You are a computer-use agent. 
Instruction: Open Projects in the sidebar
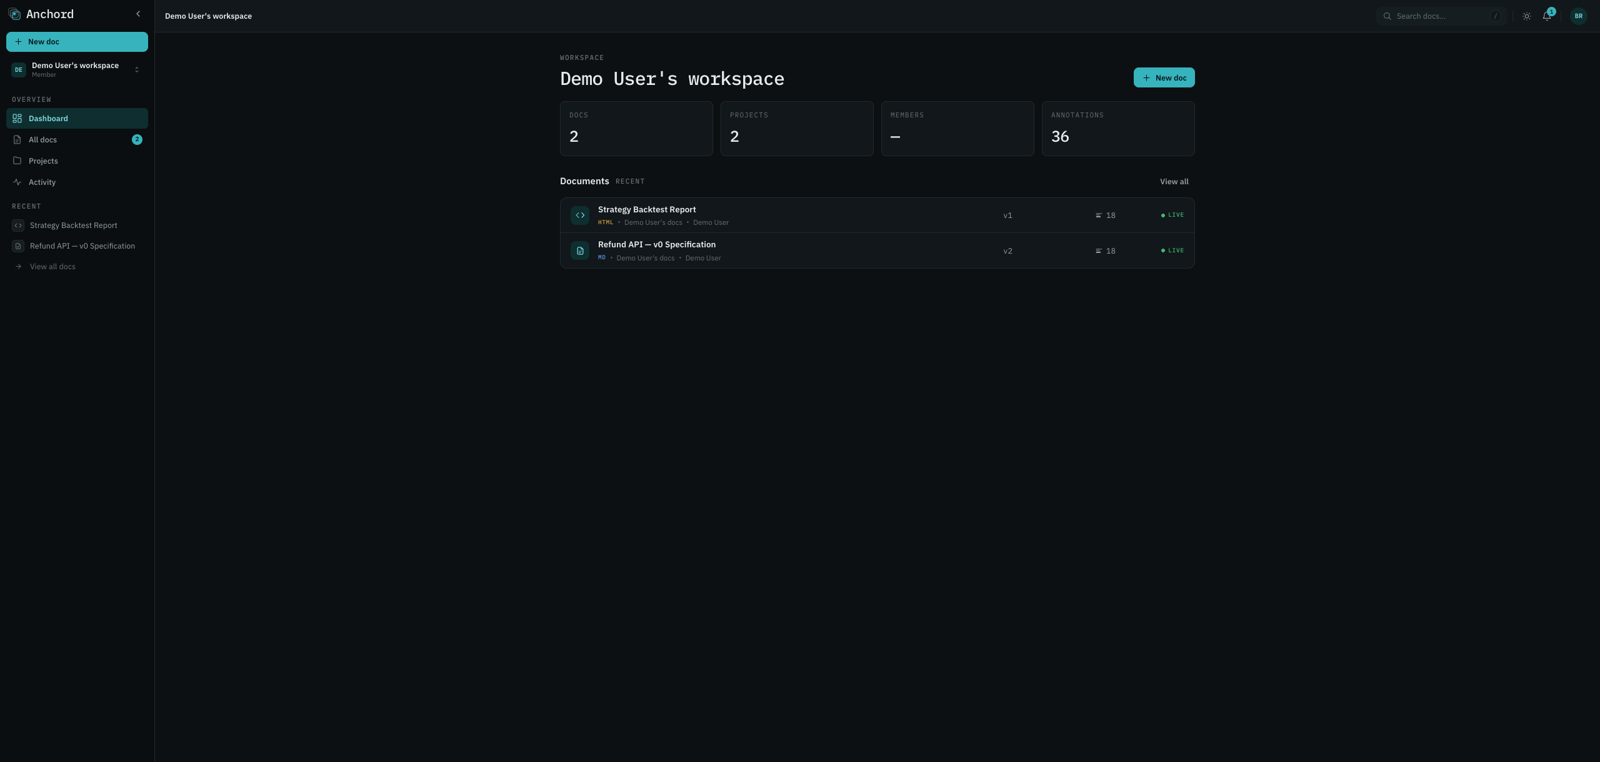(77, 161)
